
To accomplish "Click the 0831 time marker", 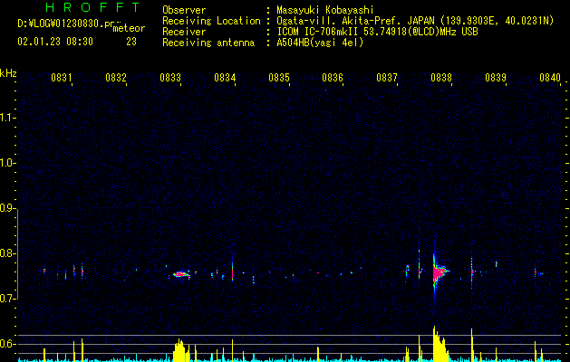I will (x=61, y=78).
